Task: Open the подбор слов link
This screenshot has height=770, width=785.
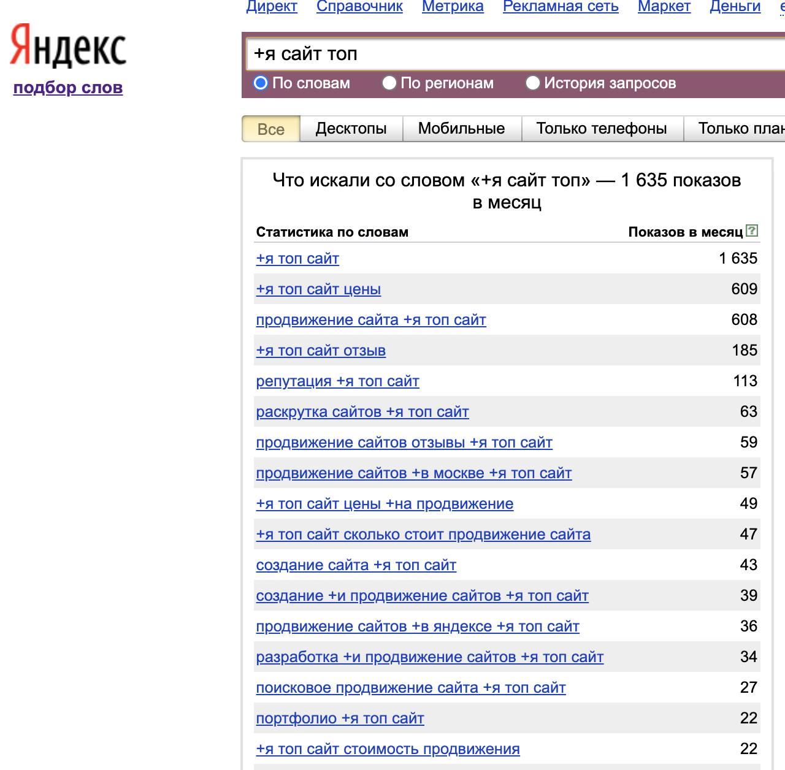Action: tap(68, 88)
